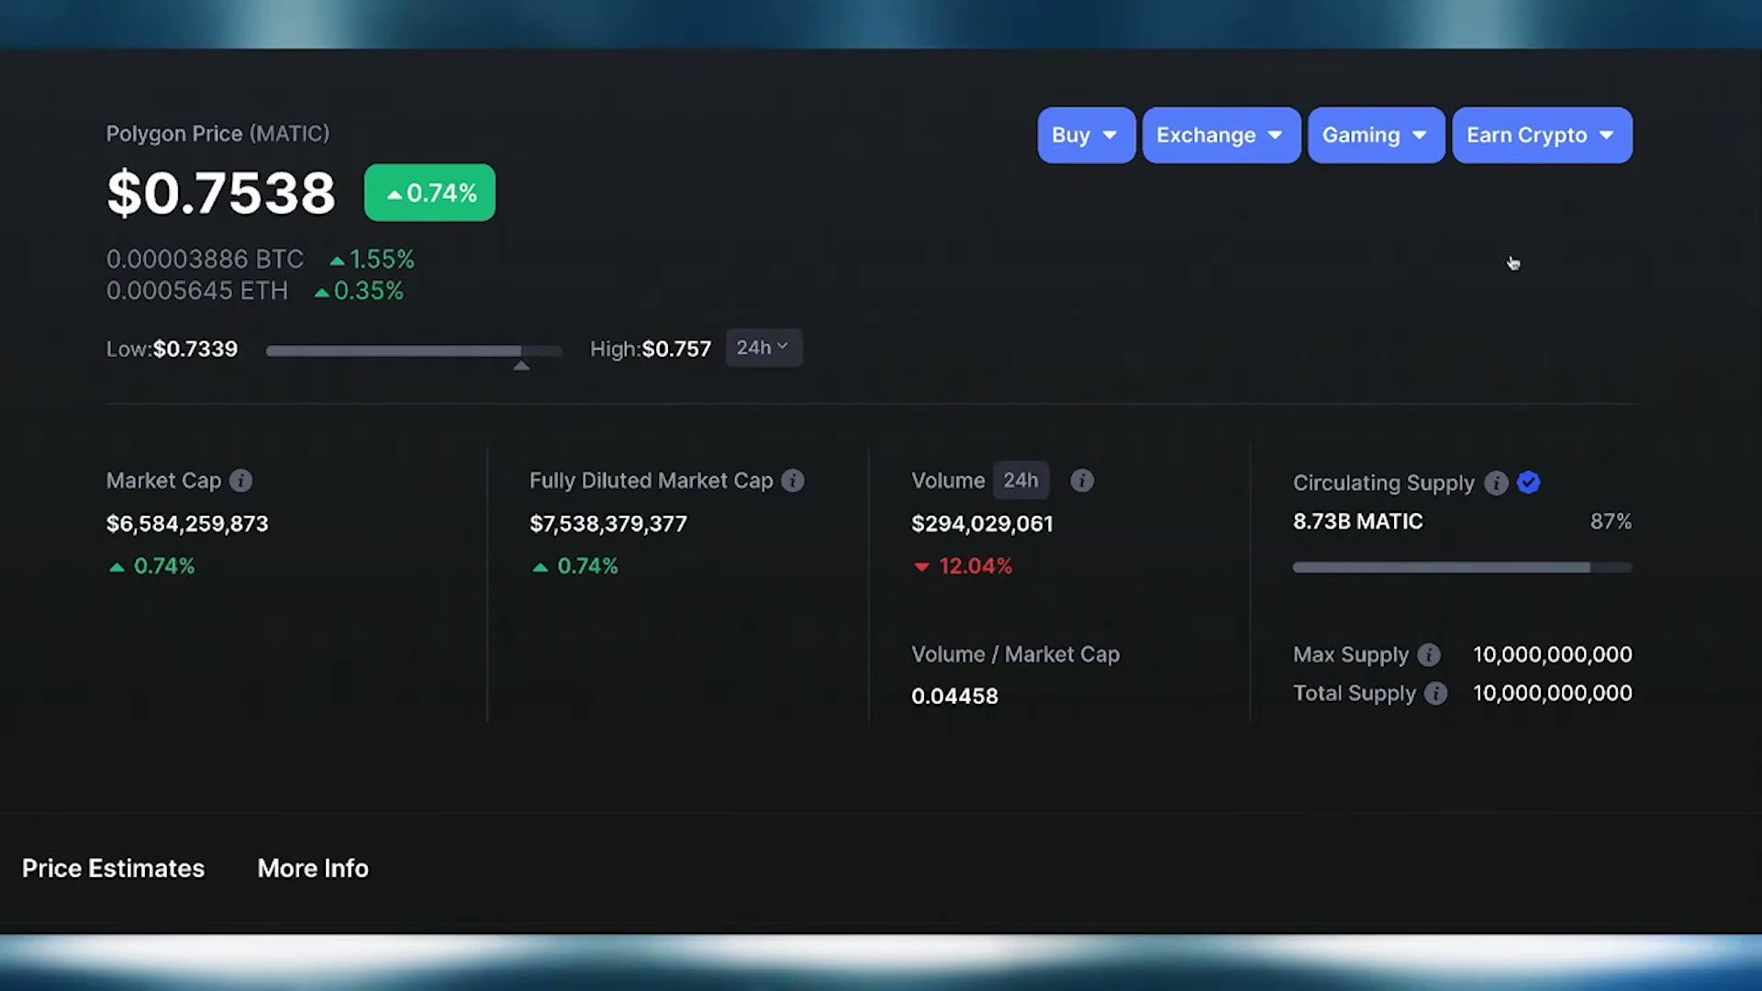Click the Volume 24h period button
Viewport: 1762px width, 991px height.
pos(1020,481)
